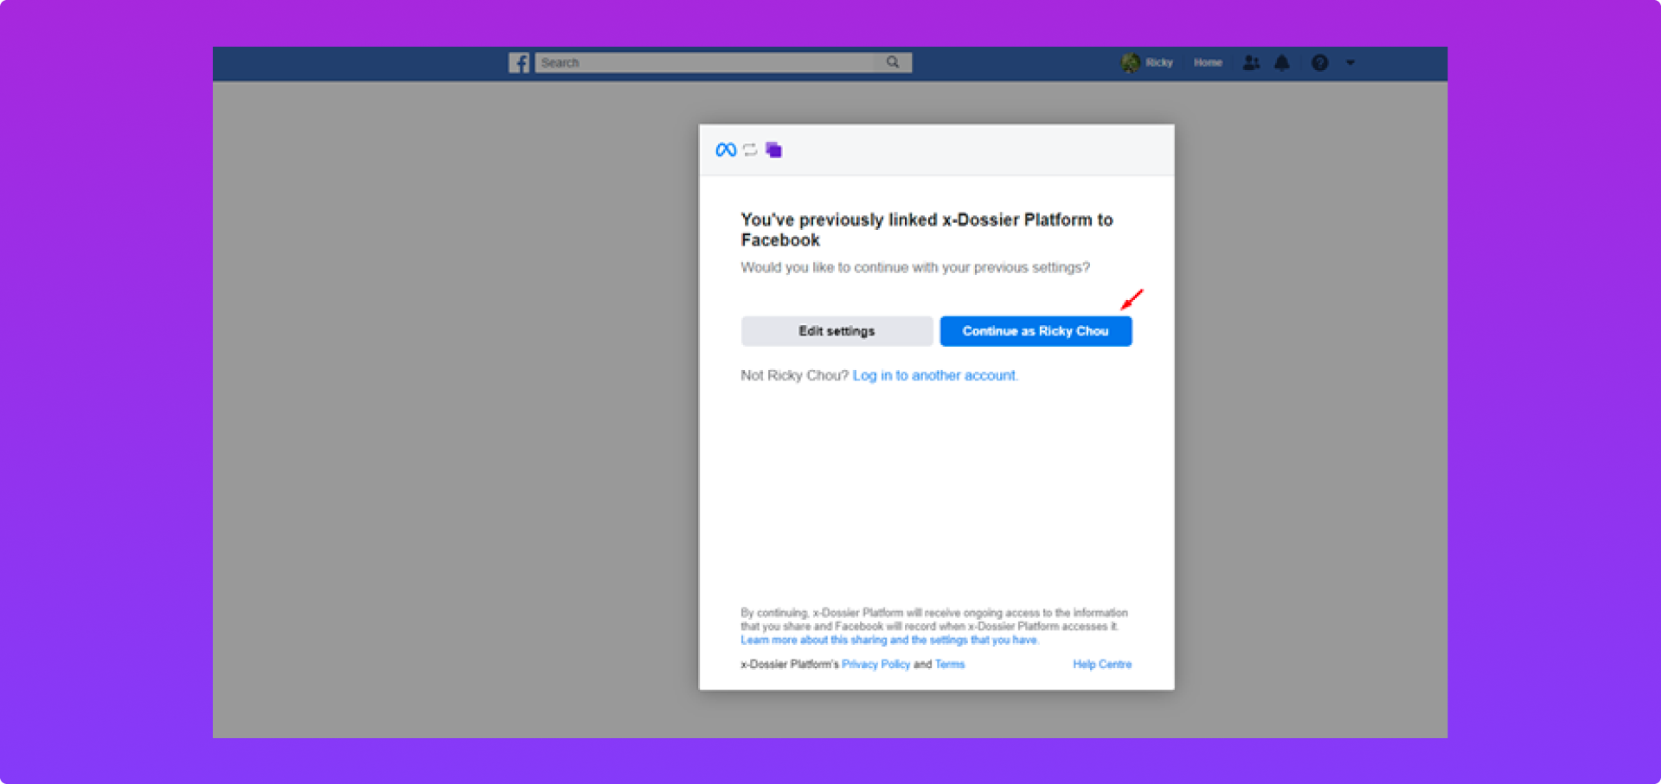Expand the account dropdown arrow
This screenshot has height=784, width=1661.
pyautogui.click(x=1350, y=62)
